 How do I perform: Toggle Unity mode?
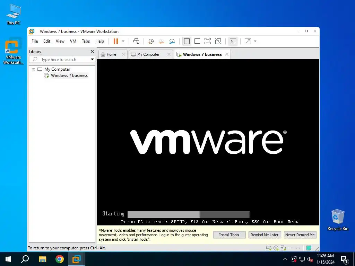point(218,41)
